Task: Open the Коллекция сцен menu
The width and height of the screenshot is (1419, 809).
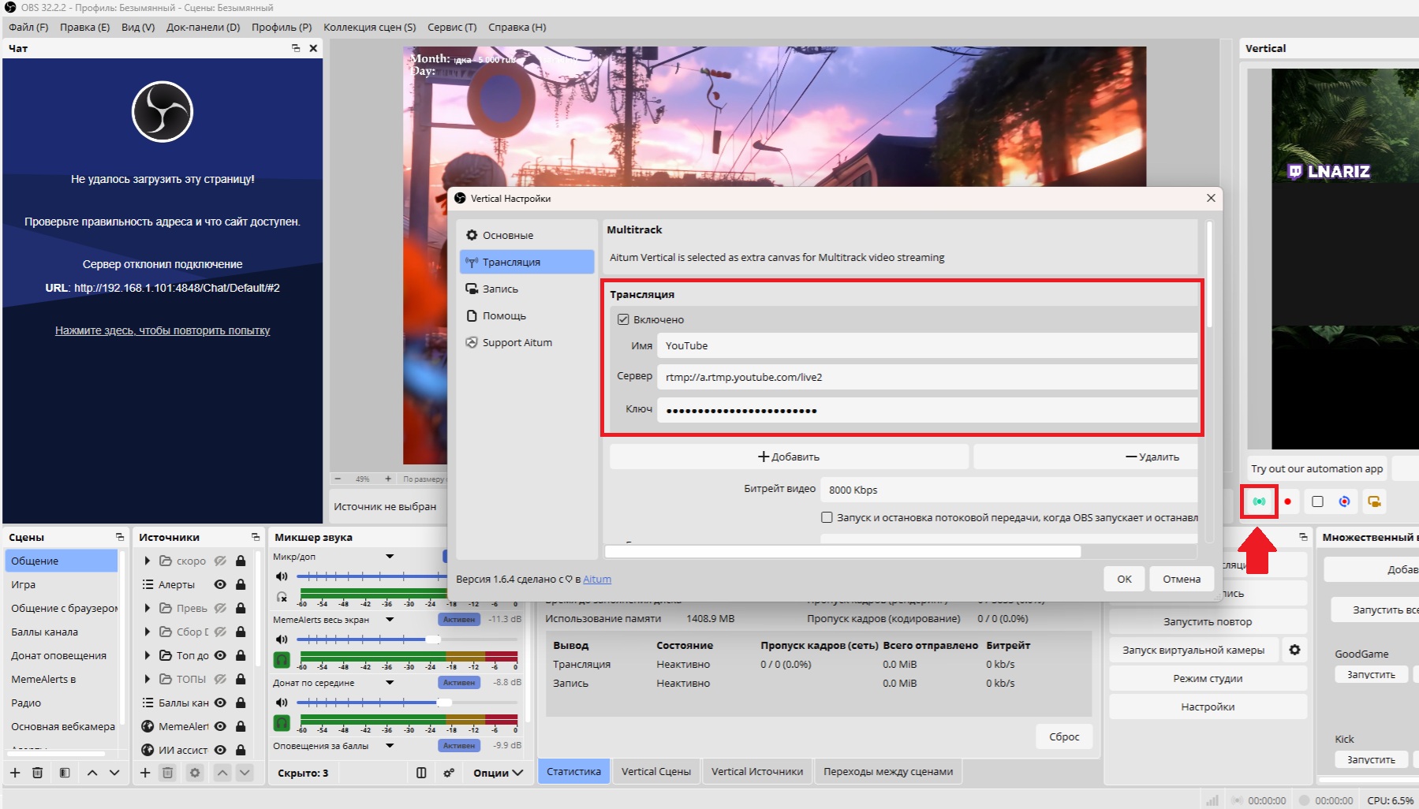Action: pyautogui.click(x=369, y=27)
